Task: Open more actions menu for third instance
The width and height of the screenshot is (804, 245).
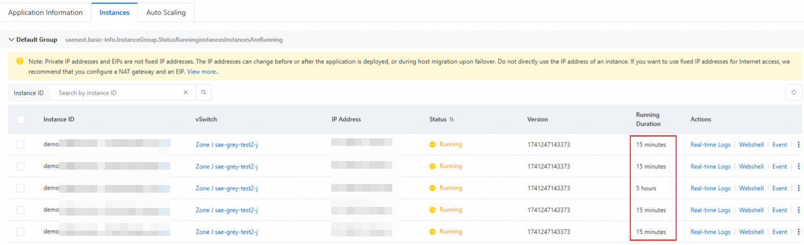Action: [x=798, y=189]
